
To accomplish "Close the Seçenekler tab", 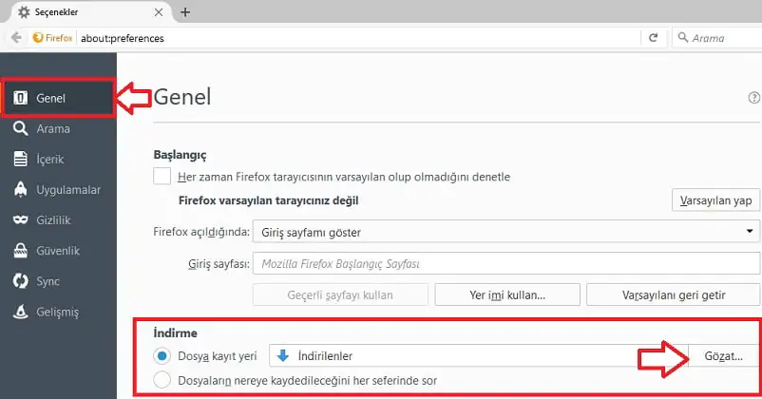I will point(159,12).
